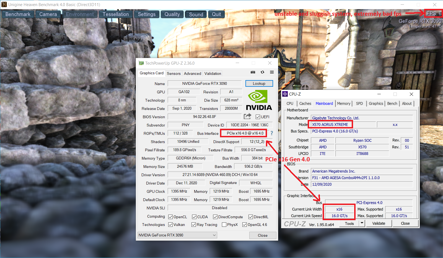The image size is (443, 258).
Task: Switch to GPU-Z Sensors tab
Action: tap(174, 73)
